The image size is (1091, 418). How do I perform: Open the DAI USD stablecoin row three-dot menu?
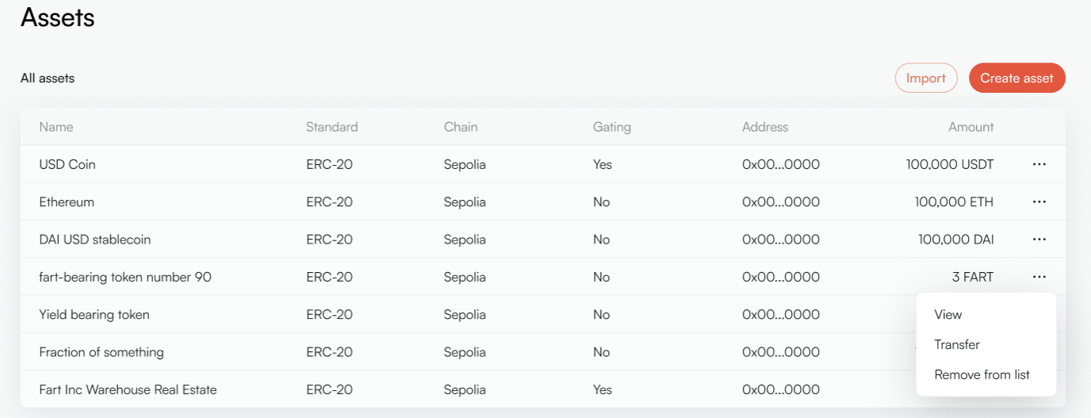point(1039,240)
